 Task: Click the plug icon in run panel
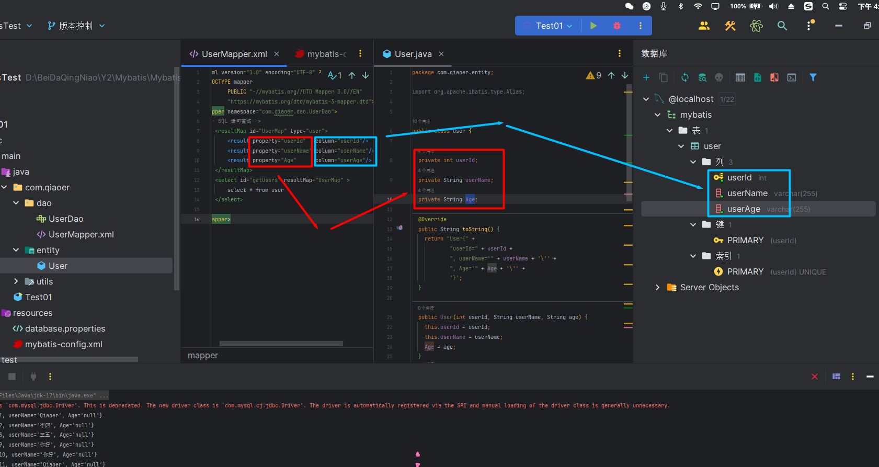[33, 377]
